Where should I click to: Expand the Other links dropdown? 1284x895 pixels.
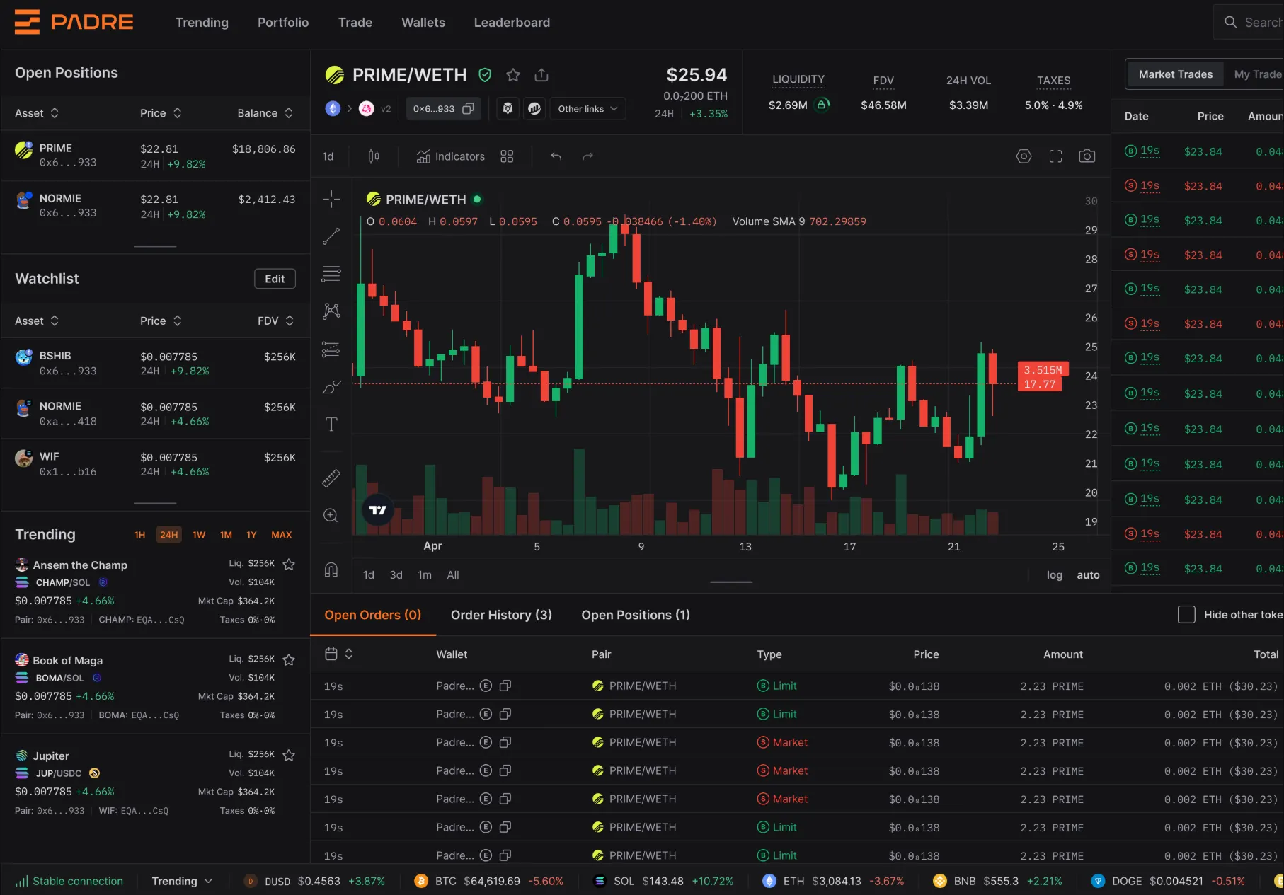pyautogui.click(x=587, y=109)
